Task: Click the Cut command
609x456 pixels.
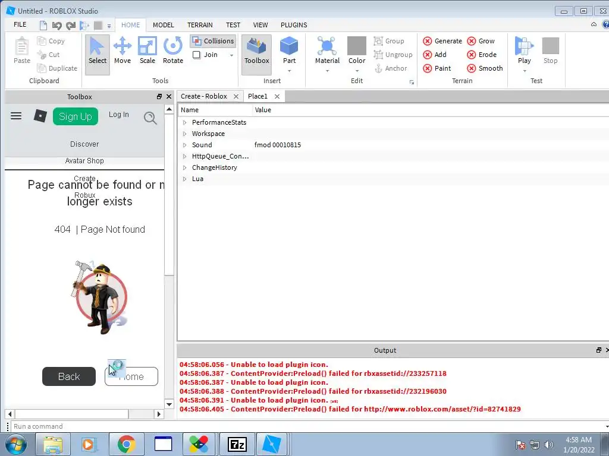Action: tap(49, 55)
